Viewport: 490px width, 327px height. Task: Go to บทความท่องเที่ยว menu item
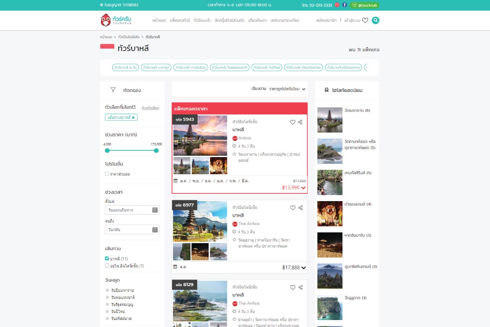click(285, 20)
